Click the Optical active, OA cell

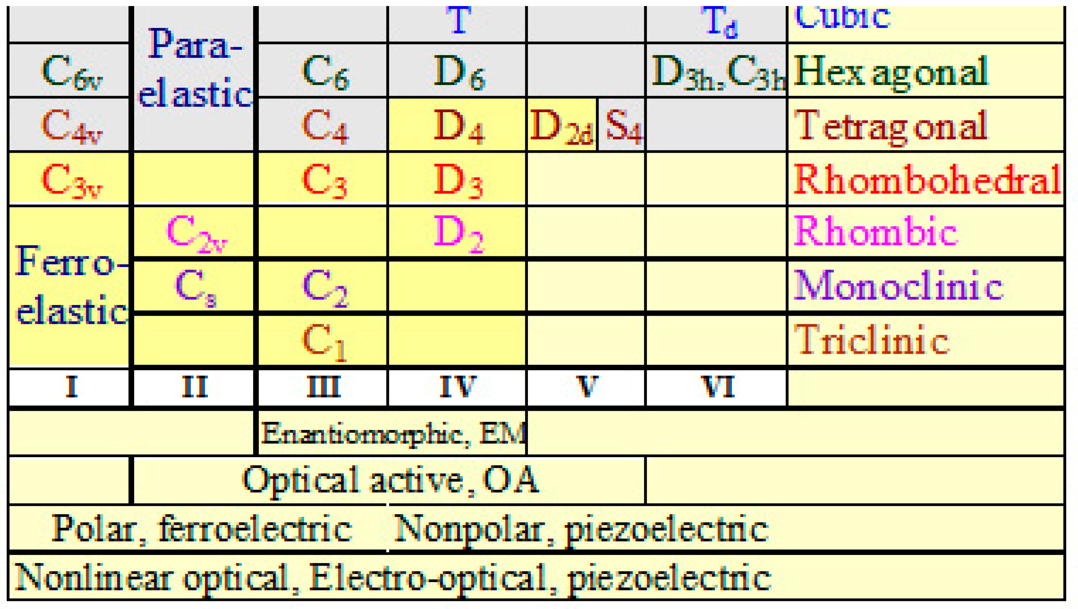pyautogui.click(x=389, y=480)
